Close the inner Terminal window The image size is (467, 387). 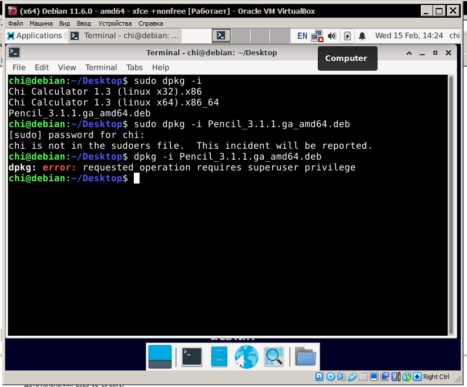(x=448, y=53)
